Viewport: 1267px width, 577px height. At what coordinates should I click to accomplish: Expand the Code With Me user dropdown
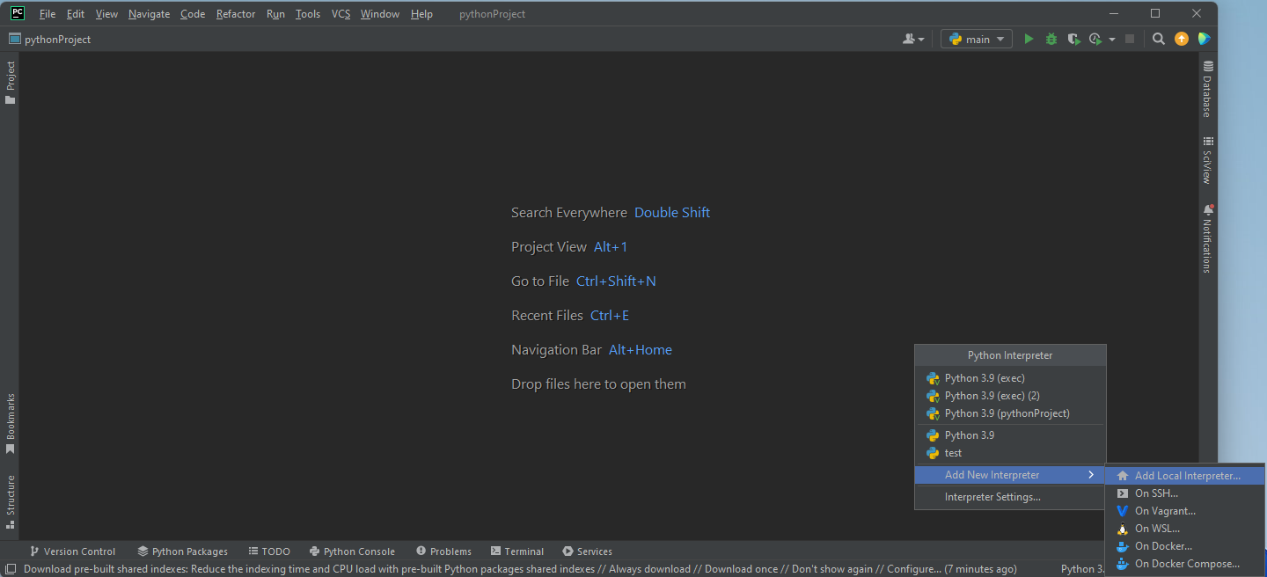913,39
